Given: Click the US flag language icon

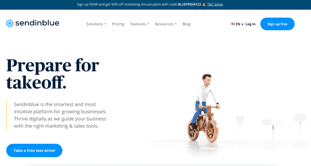Looking at the screenshot, I should (233, 24).
